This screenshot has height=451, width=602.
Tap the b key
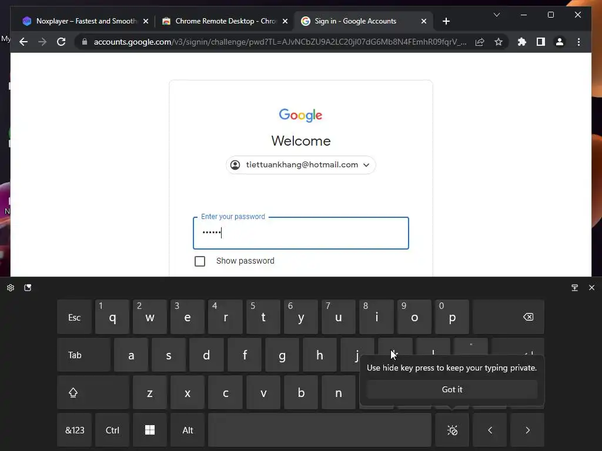point(300,392)
